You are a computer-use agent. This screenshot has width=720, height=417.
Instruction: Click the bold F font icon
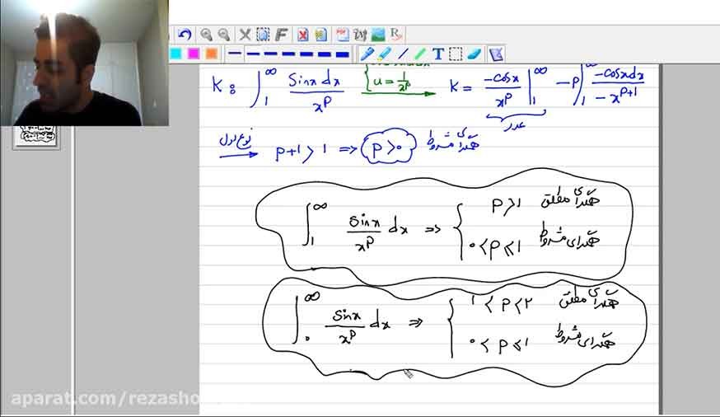[x=281, y=35]
